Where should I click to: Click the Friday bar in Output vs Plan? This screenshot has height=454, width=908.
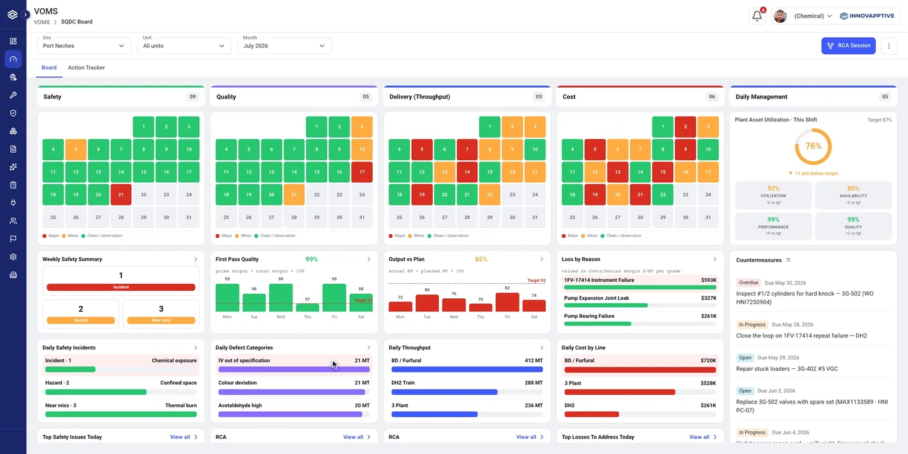point(508,303)
